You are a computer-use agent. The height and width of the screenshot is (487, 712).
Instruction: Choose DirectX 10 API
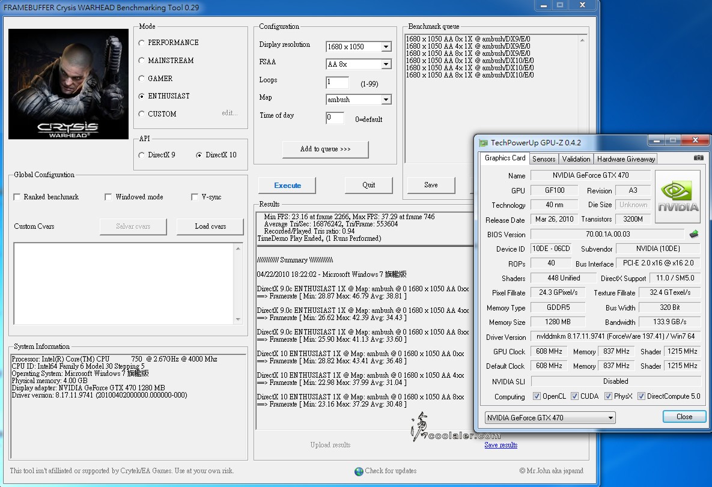click(x=199, y=155)
